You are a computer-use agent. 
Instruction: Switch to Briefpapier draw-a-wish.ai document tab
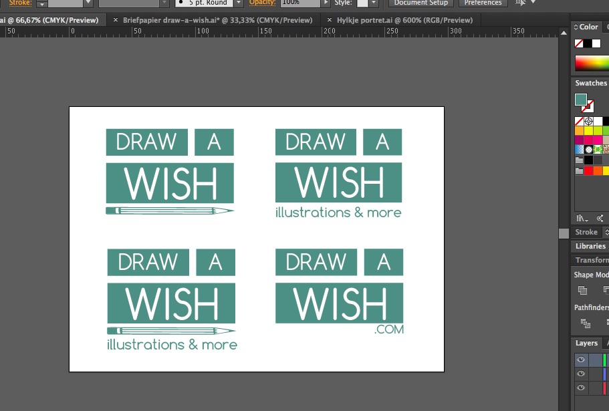click(217, 20)
